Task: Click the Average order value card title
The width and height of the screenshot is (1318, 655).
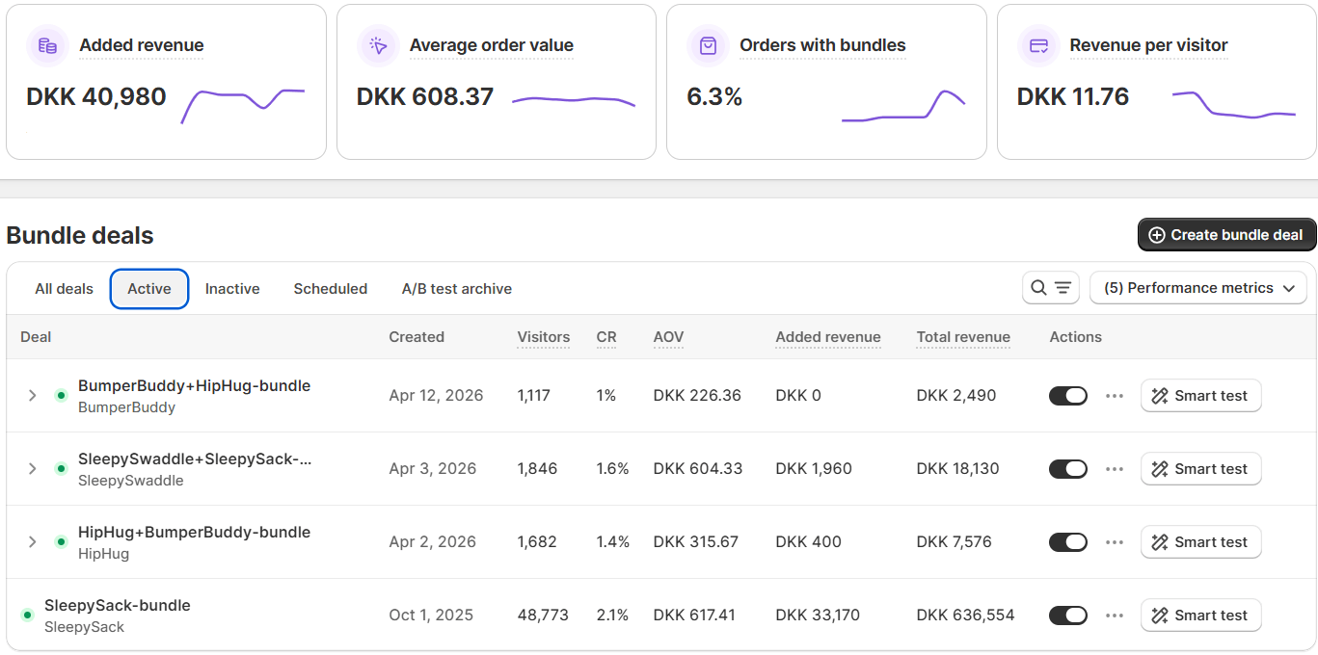Action: [x=492, y=45]
